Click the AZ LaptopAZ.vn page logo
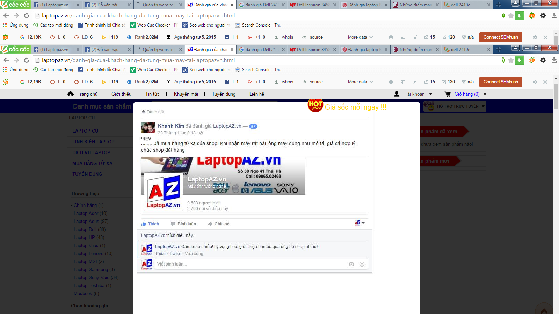 pos(164,192)
